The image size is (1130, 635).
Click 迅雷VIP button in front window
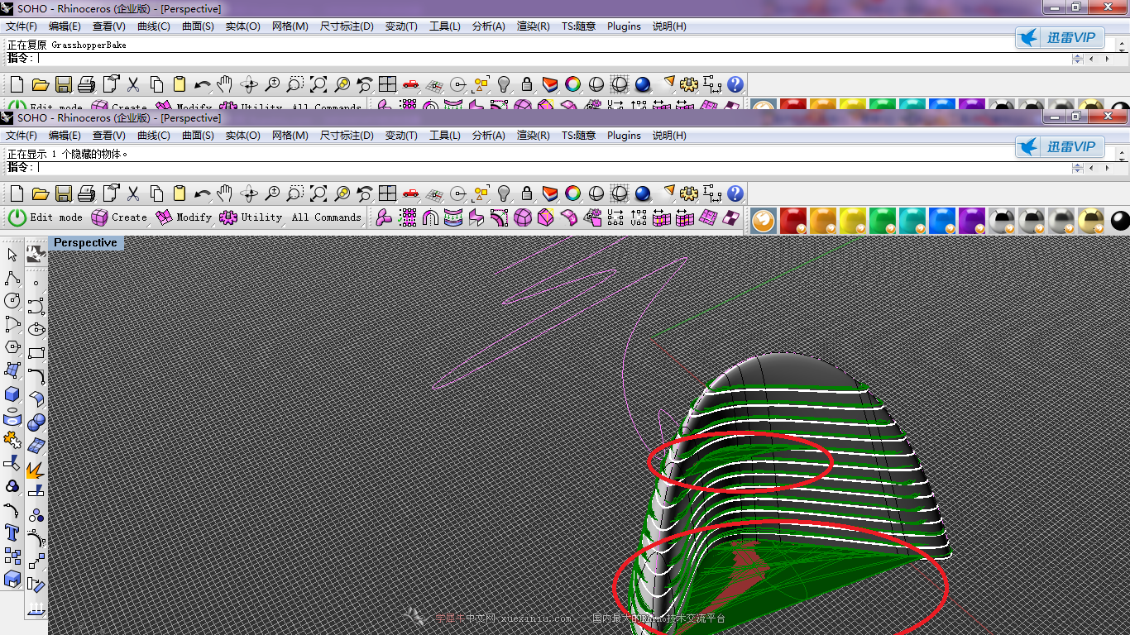(1060, 147)
